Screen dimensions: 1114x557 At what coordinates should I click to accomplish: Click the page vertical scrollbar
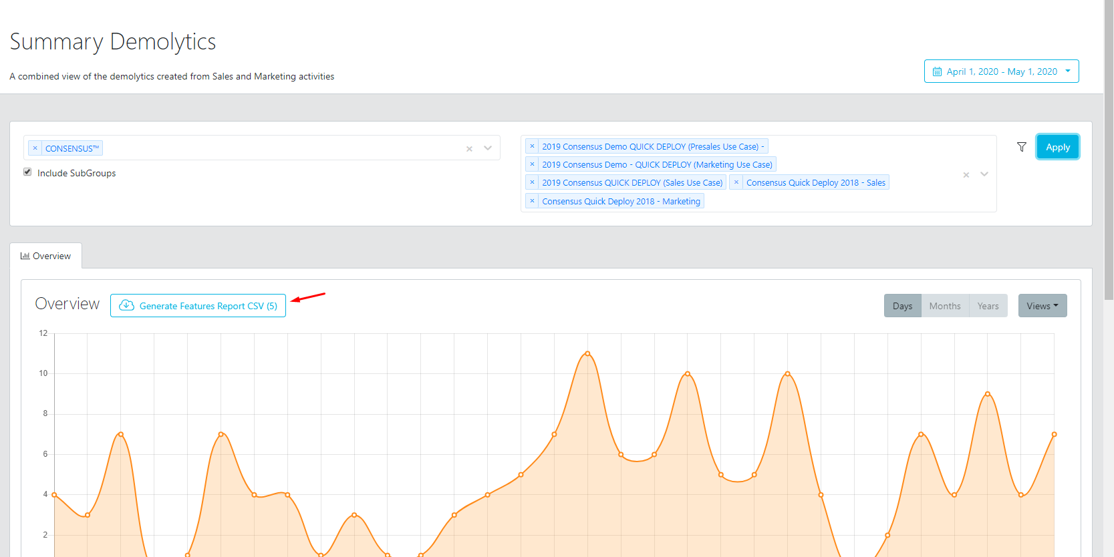(x=1109, y=150)
